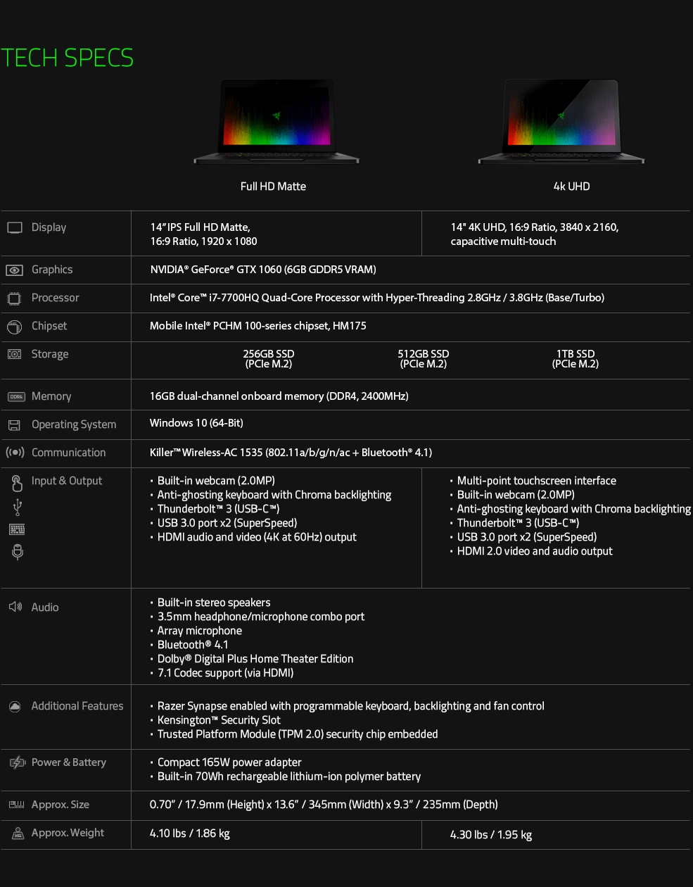Click the "Audio" row label
Image resolution: width=693 pixels, height=887 pixels.
(x=45, y=608)
